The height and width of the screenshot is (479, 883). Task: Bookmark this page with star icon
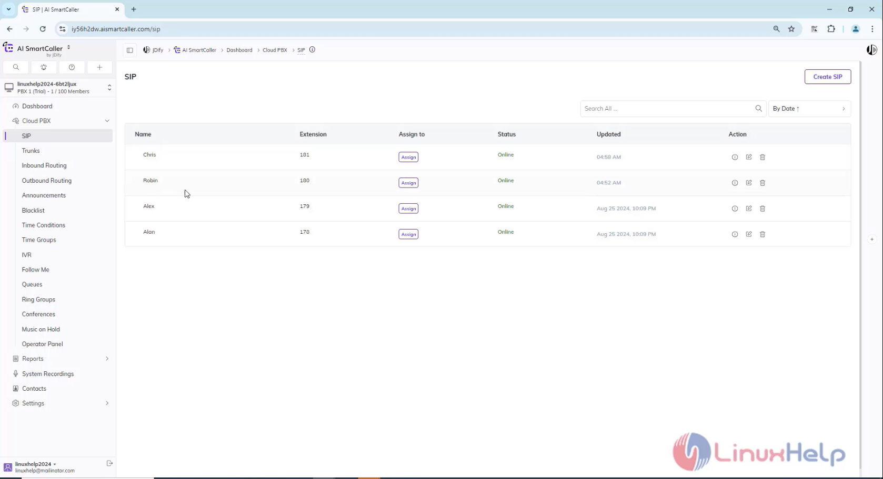(791, 29)
